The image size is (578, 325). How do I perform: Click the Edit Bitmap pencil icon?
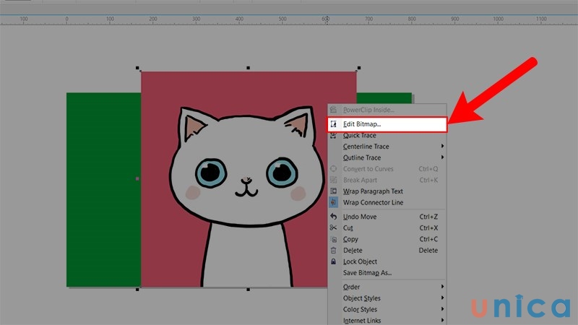tap(334, 124)
